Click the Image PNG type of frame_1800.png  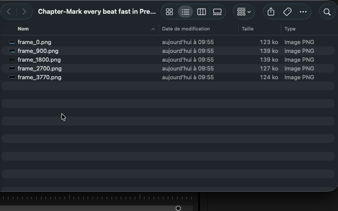pyautogui.click(x=299, y=60)
